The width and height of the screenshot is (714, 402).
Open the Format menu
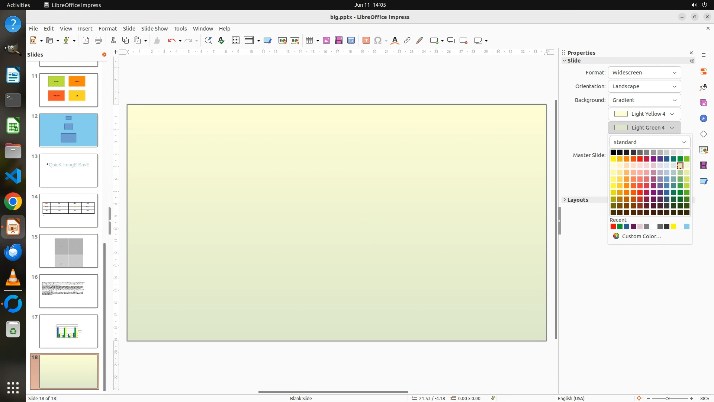point(107,29)
